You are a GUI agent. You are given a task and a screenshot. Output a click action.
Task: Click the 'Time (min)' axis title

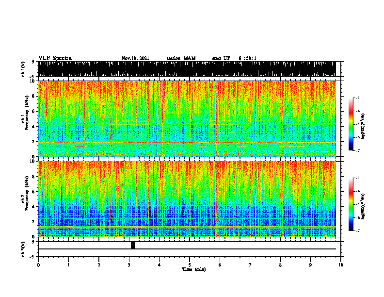pyautogui.click(x=194, y=269)
